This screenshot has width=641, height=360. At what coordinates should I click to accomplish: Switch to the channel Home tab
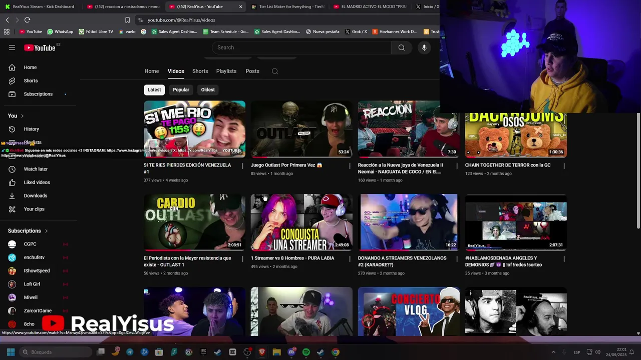pos(152,71)
